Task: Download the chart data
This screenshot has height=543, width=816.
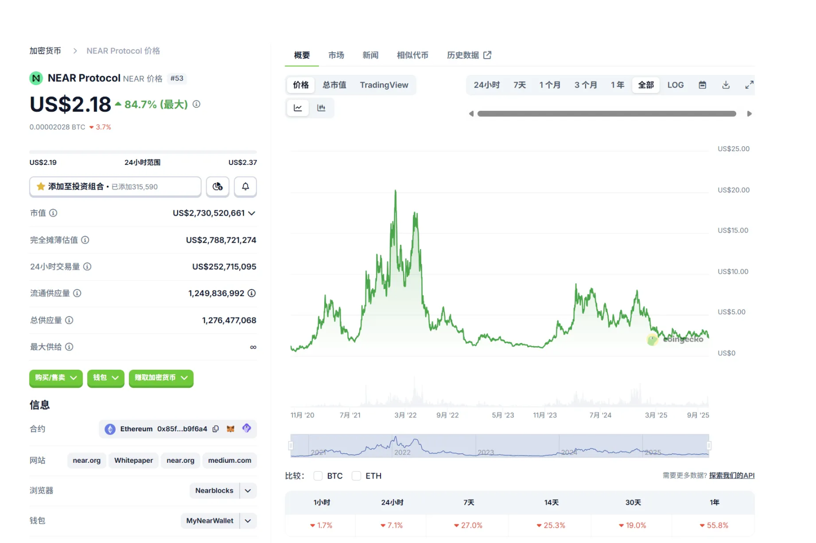Action: click(x=725, y=85)
